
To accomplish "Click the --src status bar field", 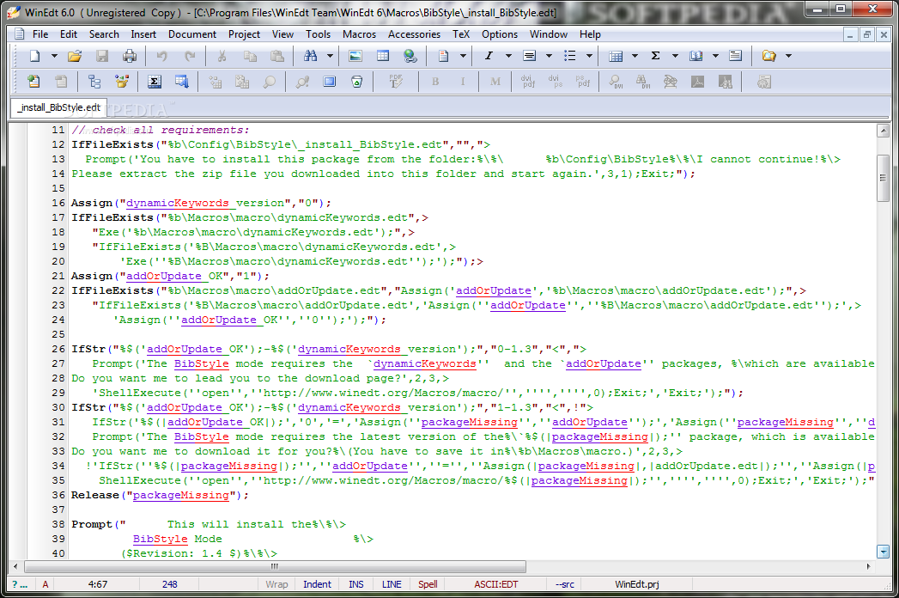I will [565, 584].
